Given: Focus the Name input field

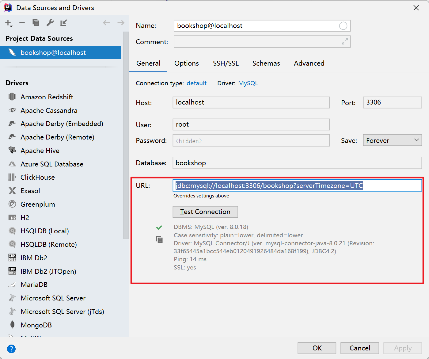Looking at the screenshot, I should click(x=262, y=26).
